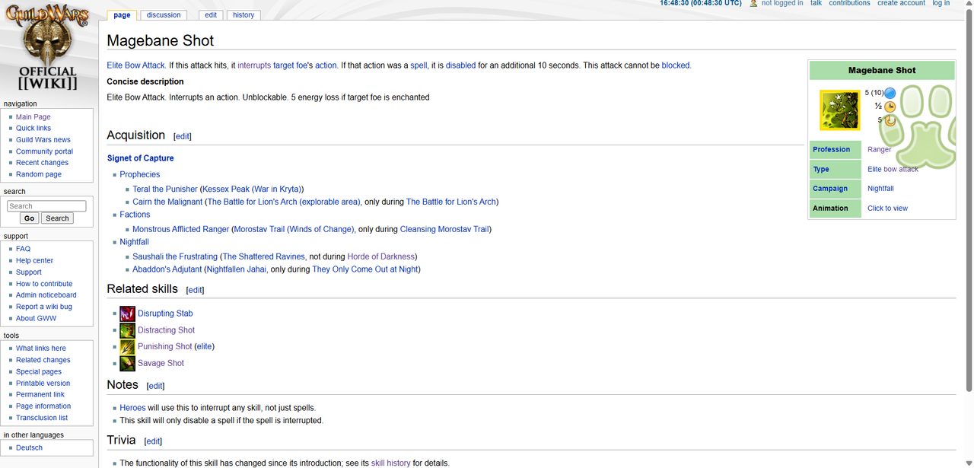Open the Distracting Shot text link
974x468 pixels.
[166, 330]
